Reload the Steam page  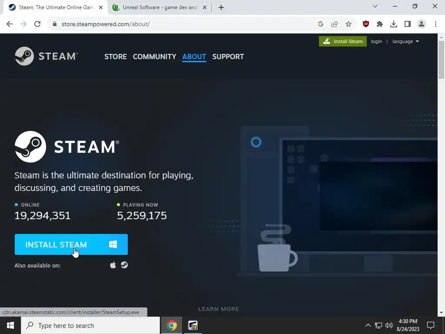tap(37, 24)
